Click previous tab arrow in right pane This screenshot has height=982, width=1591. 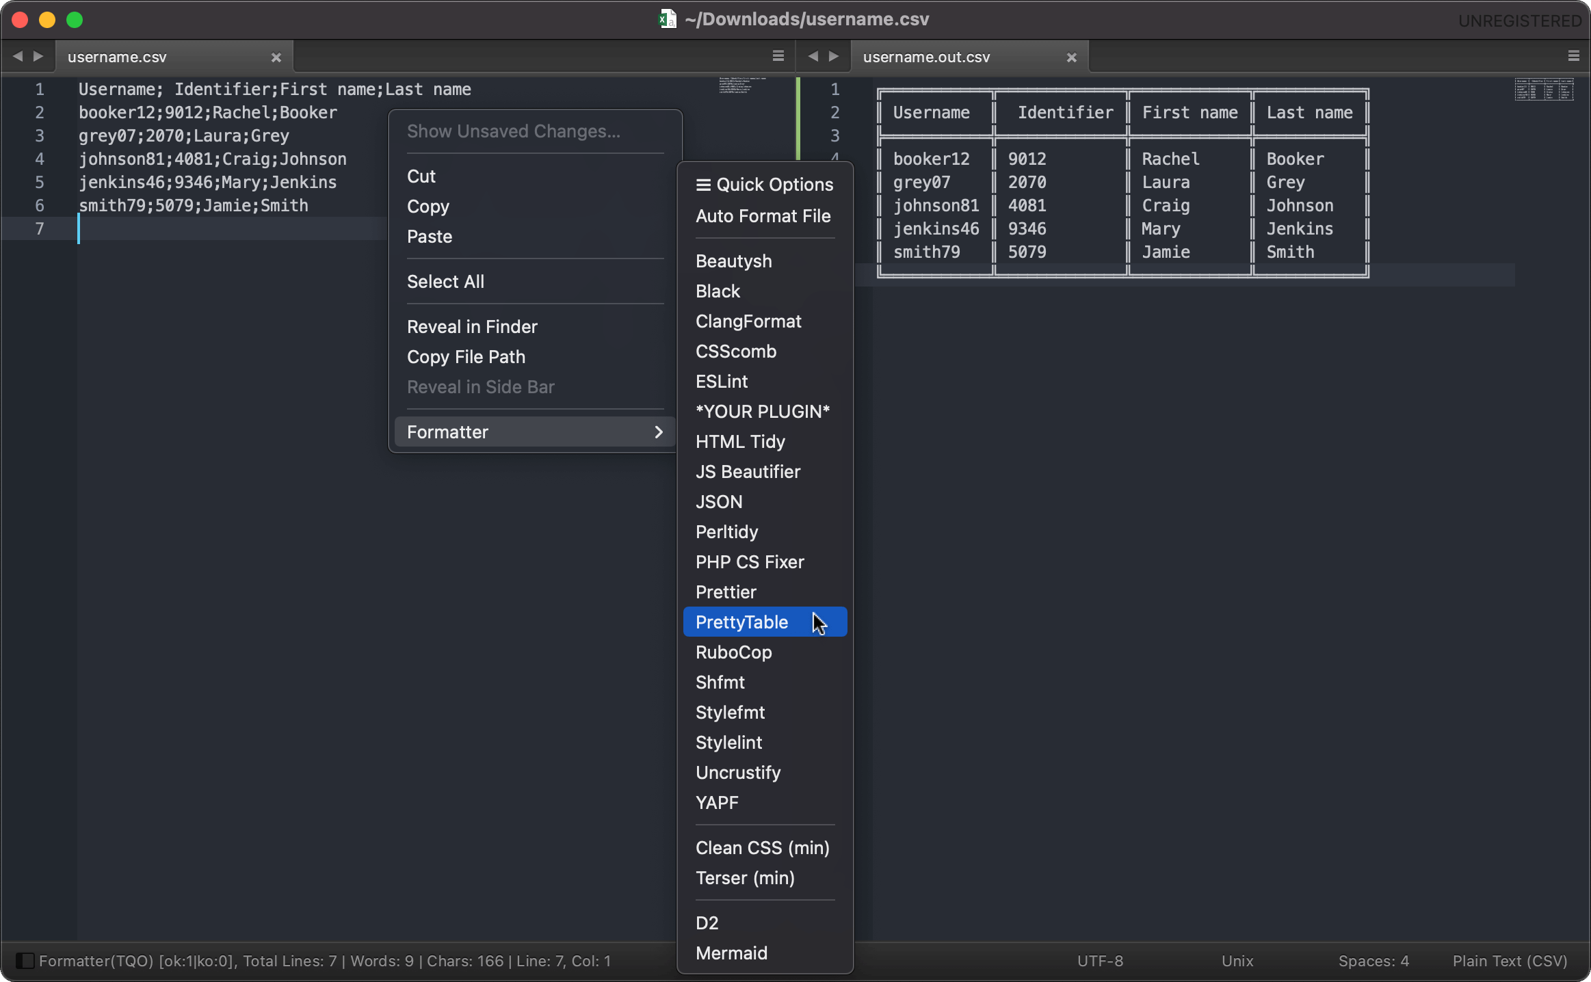coord(813,56)
